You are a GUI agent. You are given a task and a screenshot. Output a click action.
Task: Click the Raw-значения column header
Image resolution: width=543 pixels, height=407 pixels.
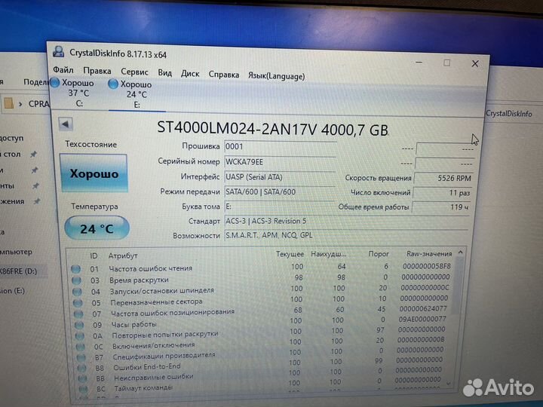point(429,254)
